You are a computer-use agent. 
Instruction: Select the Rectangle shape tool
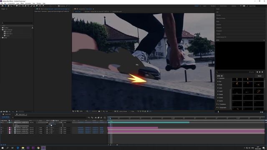(x=23, y=6)
